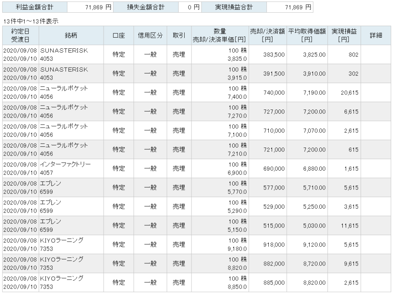Image resolution: width=393 pixels, height=294 pixels.
Task: Click the date cell in 529,000 row
Action: point(21,207)
